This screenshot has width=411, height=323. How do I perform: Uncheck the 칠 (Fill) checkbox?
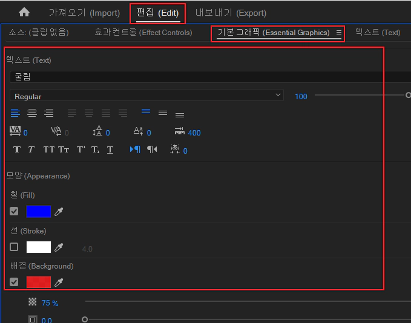pyautogui.click(x=14, y=211)
